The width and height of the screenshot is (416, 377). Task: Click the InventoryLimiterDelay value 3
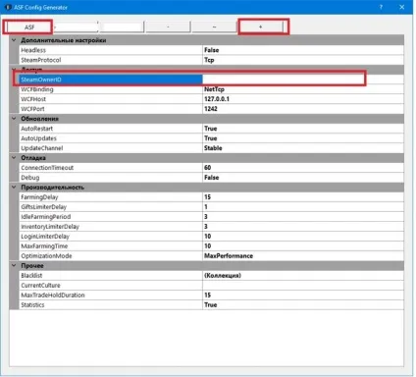tap(303, 227)
